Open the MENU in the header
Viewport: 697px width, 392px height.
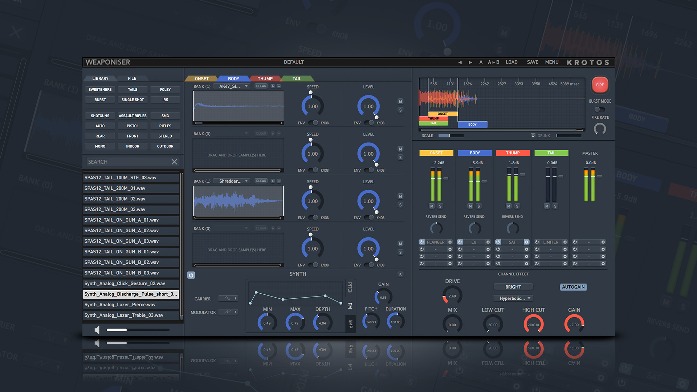pos(552,62)
